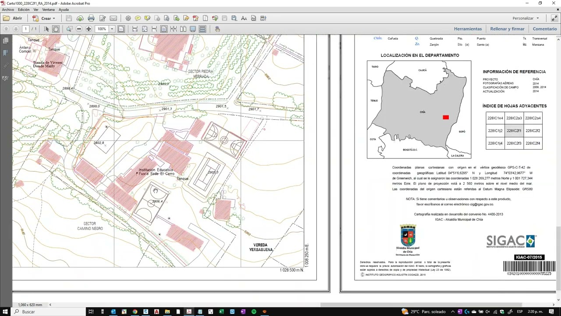Click the 'Institución Educativa Fusca Sede El Cerro' label
The height and width of the screenshot is (316, 561).
point(156,172)
